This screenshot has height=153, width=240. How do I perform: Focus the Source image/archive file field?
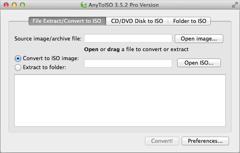tap(128, 38)
